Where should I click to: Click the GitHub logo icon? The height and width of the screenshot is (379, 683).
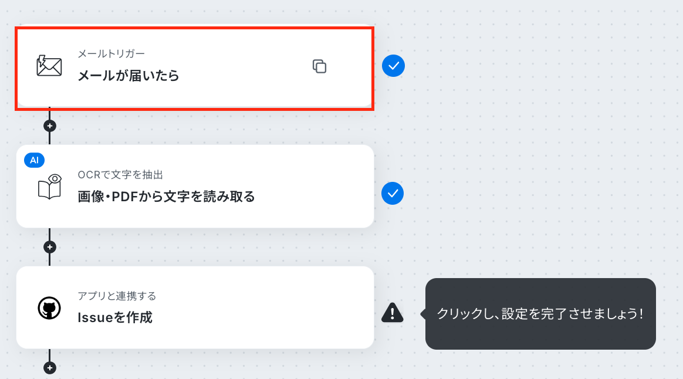point(49,308)
